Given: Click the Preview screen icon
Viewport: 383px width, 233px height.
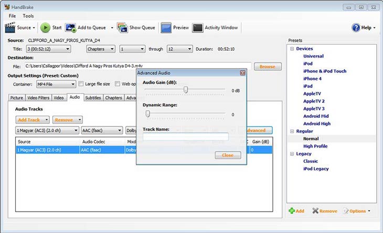Looking at the screenshot, I should pyautogui.click(x=166, y=27).
